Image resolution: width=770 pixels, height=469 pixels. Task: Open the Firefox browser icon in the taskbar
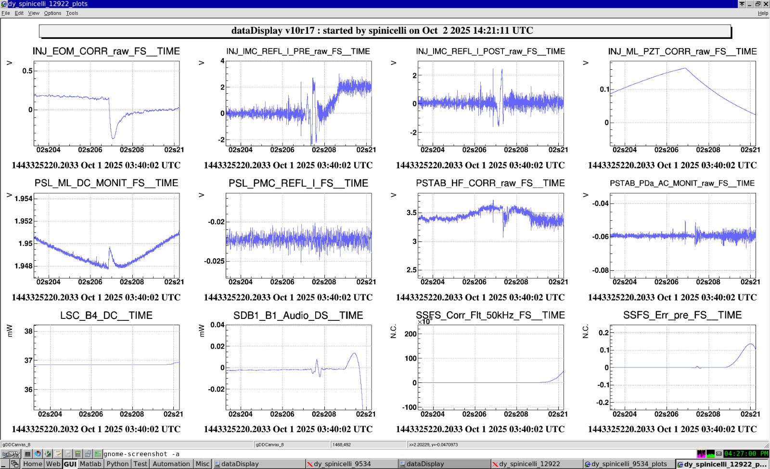(x=38, y=454)
